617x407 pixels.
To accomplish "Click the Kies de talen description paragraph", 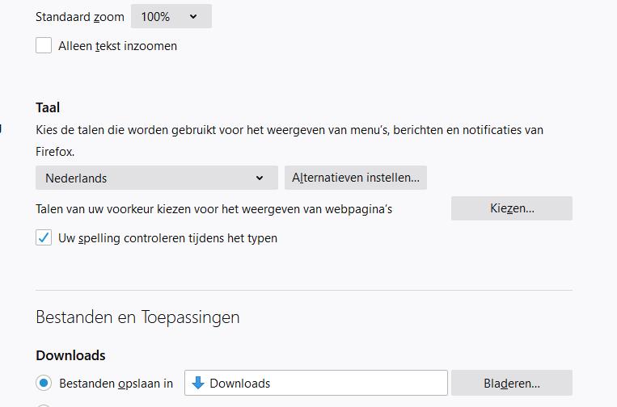I will pos(289,130).
